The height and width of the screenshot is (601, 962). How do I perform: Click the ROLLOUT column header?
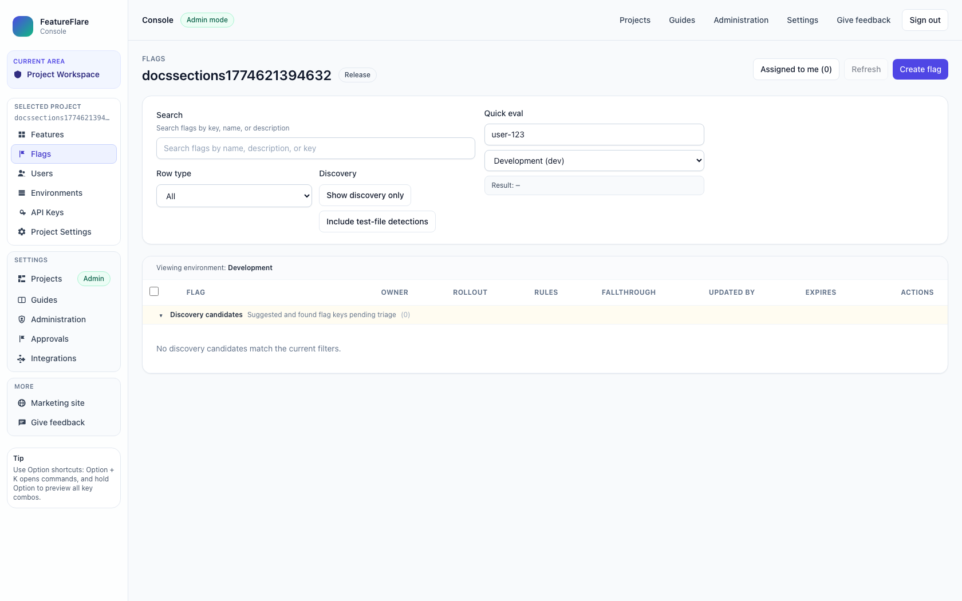click(x=470, y=292)
